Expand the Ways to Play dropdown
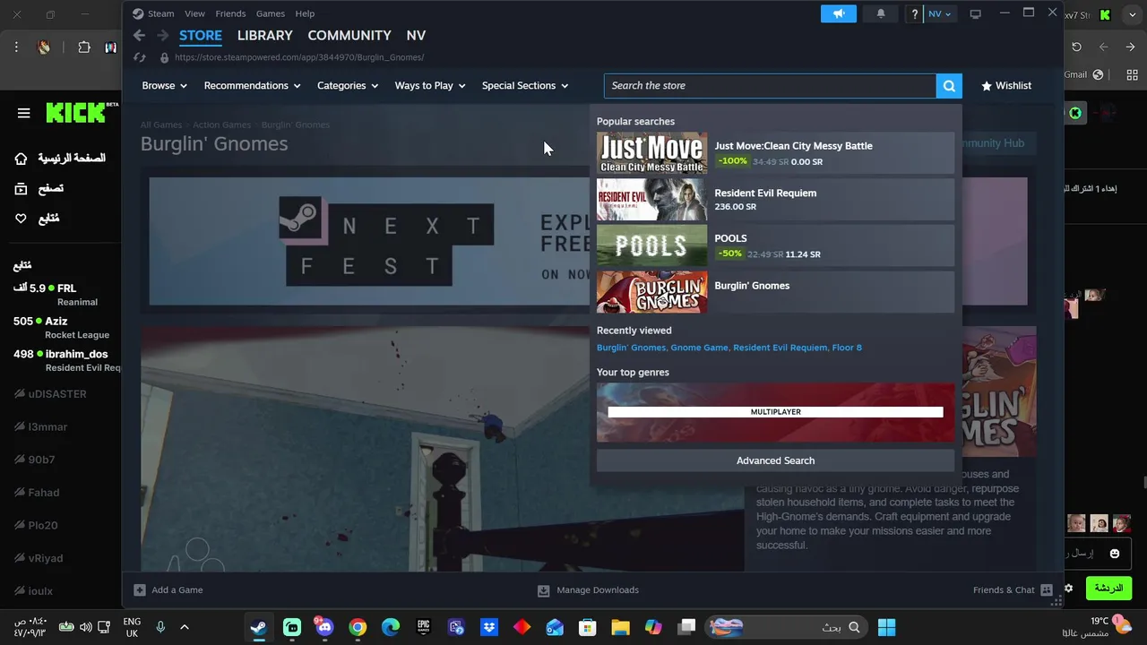1147x645 pixels. click(x=430, y=86)
